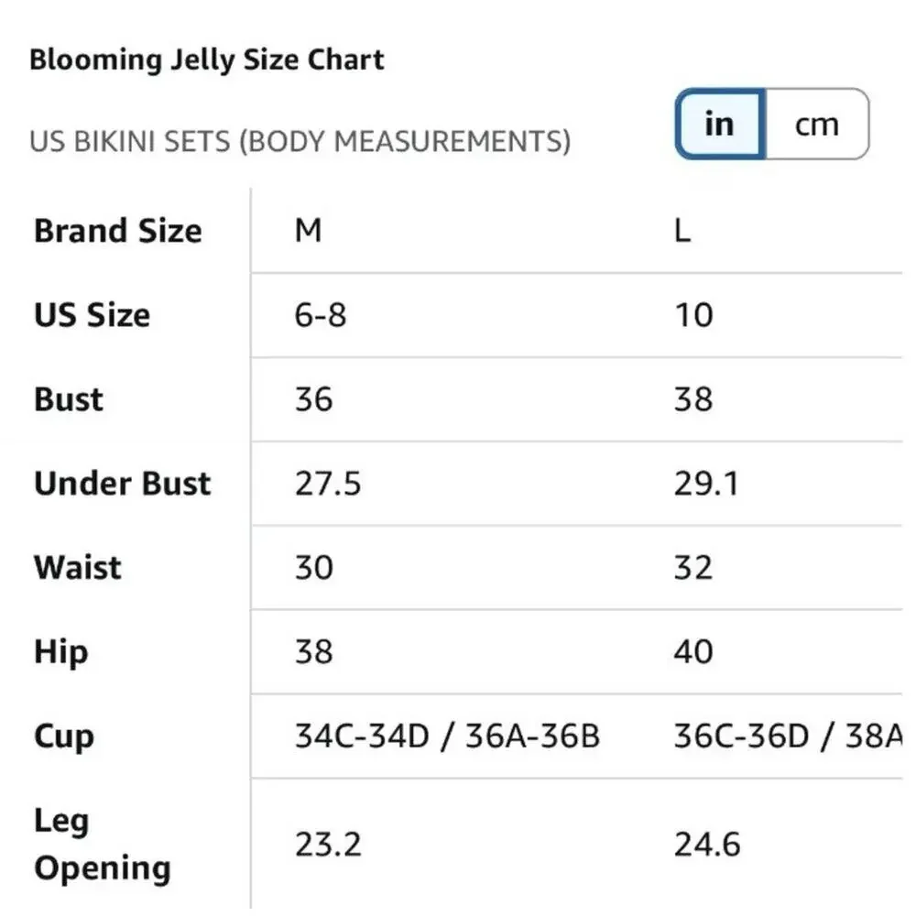
Task: Click the Waist value 32
Action: [x=693, y=568]
